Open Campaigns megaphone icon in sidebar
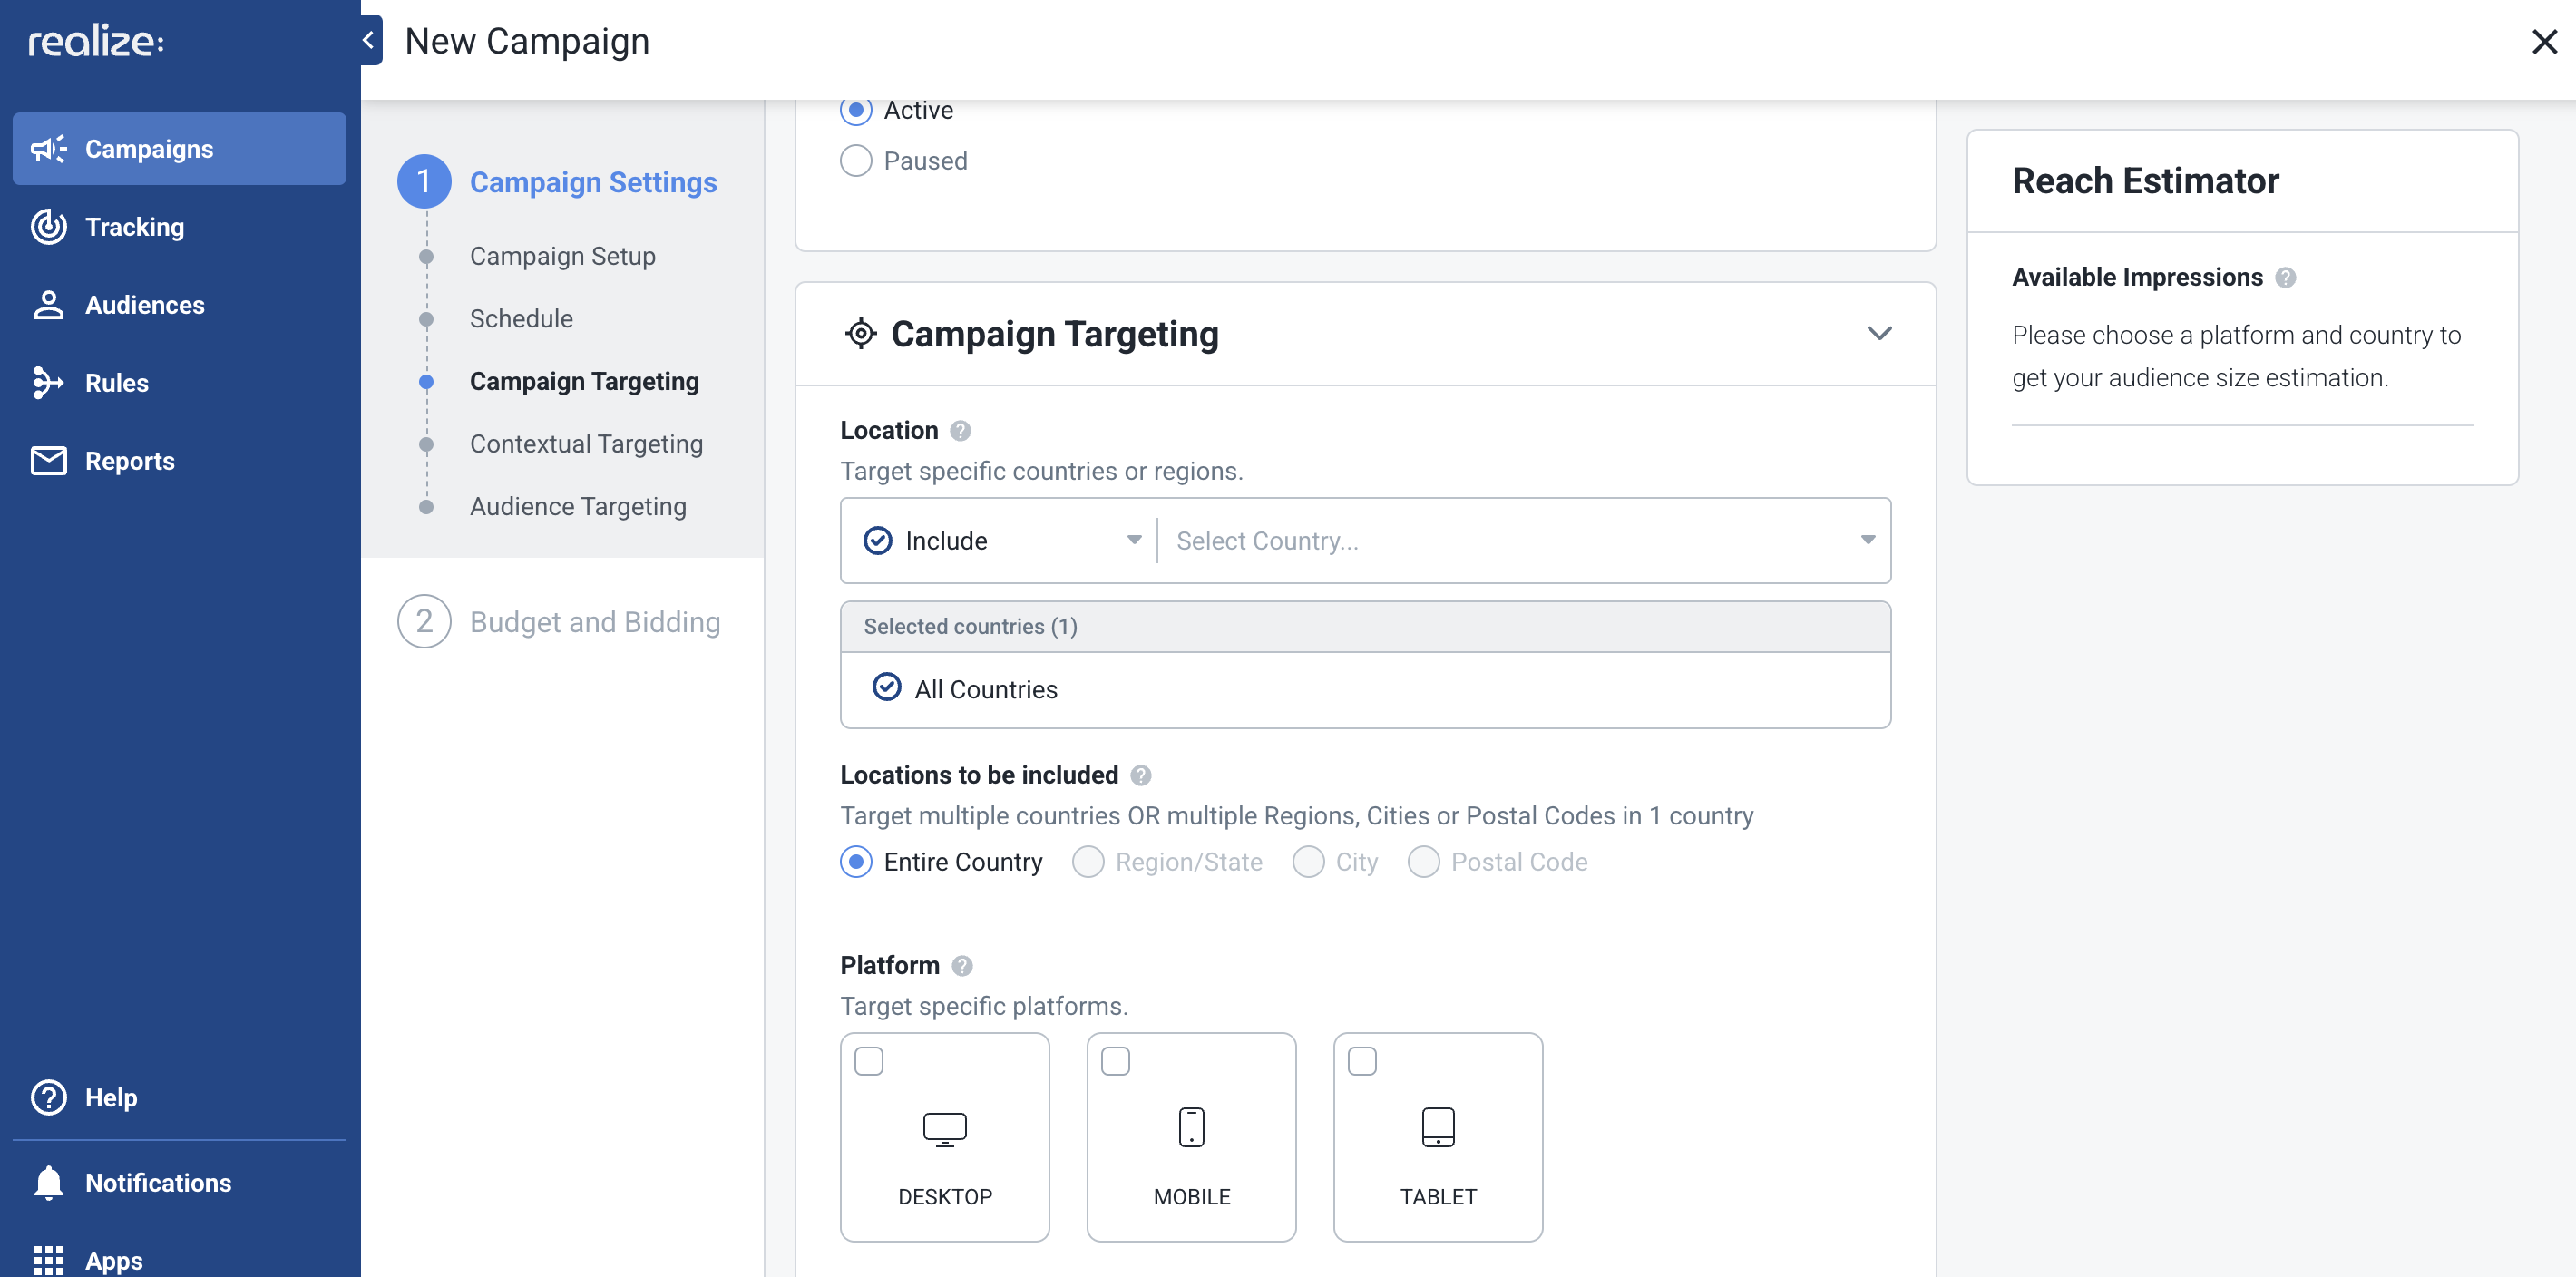This screenshot has width=2576, height=1277. click(48, 149)
